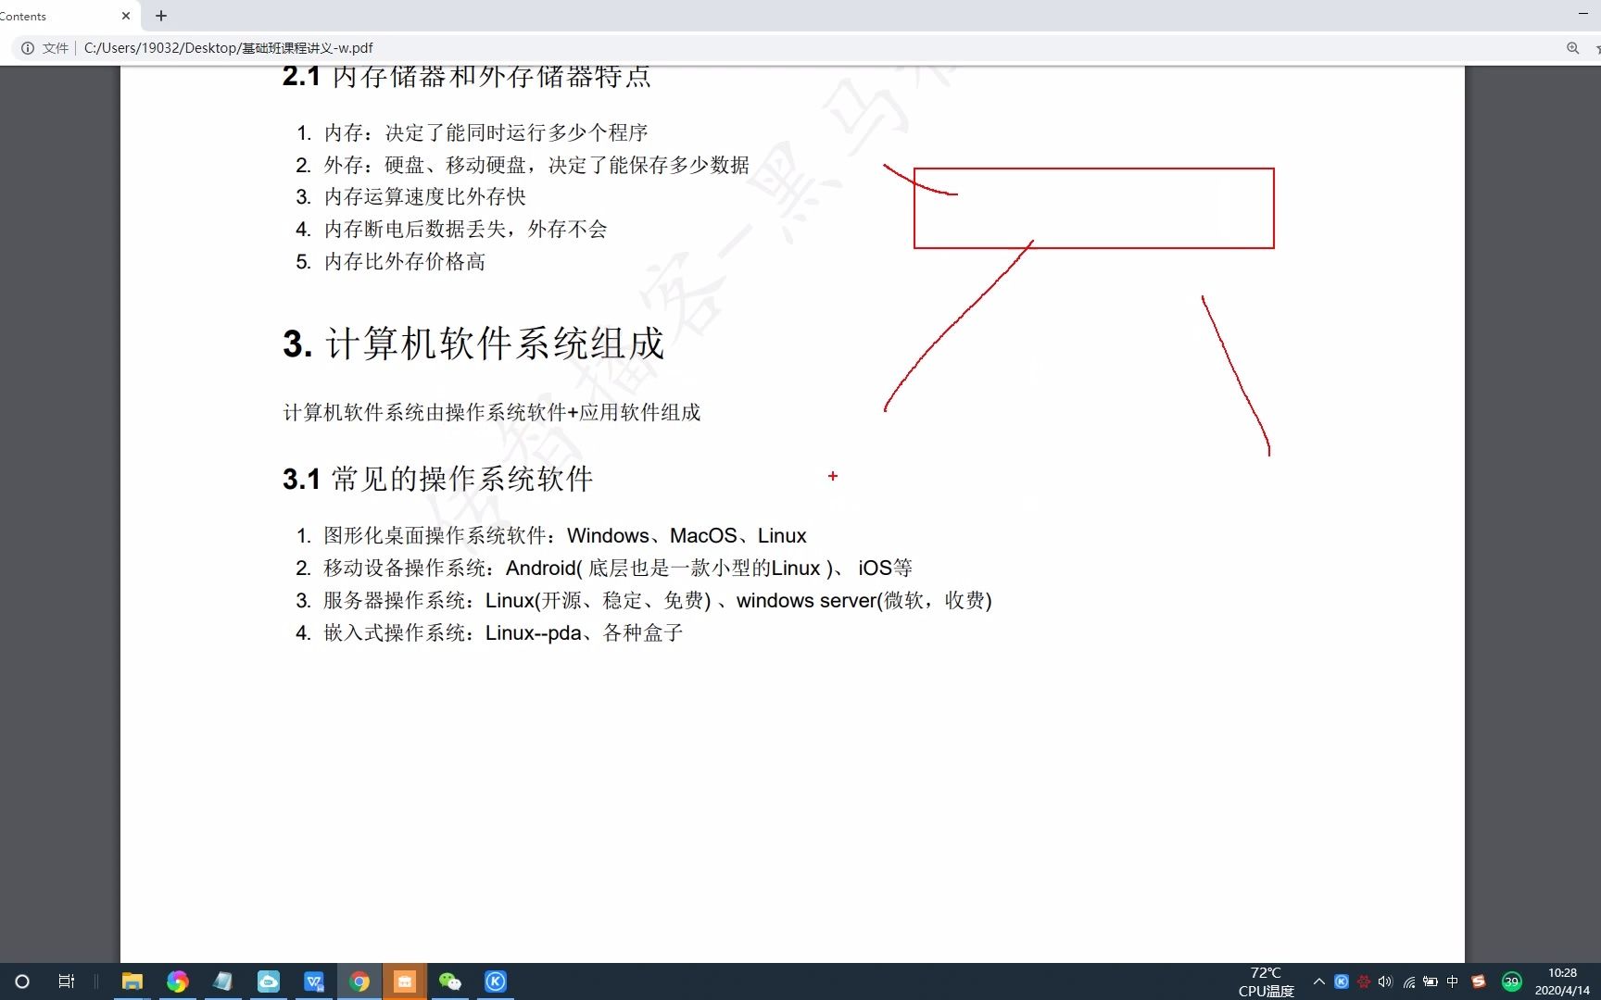
Task: Mute audio via the speaker tray icon
Action: pos(1386,981)
